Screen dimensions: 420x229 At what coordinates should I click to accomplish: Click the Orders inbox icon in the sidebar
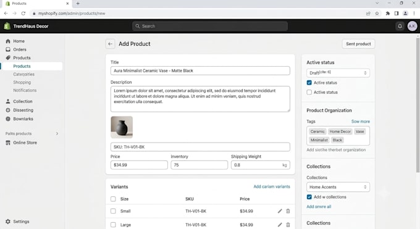pyautogui.click(x=8, y=49)
